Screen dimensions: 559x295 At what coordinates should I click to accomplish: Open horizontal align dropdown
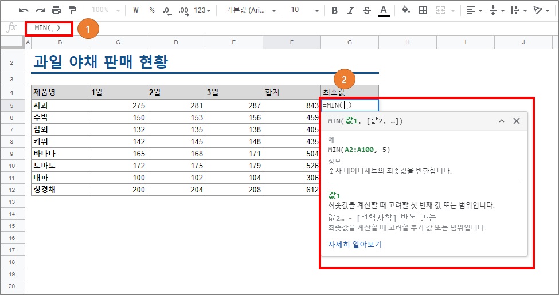coord(475,10)
